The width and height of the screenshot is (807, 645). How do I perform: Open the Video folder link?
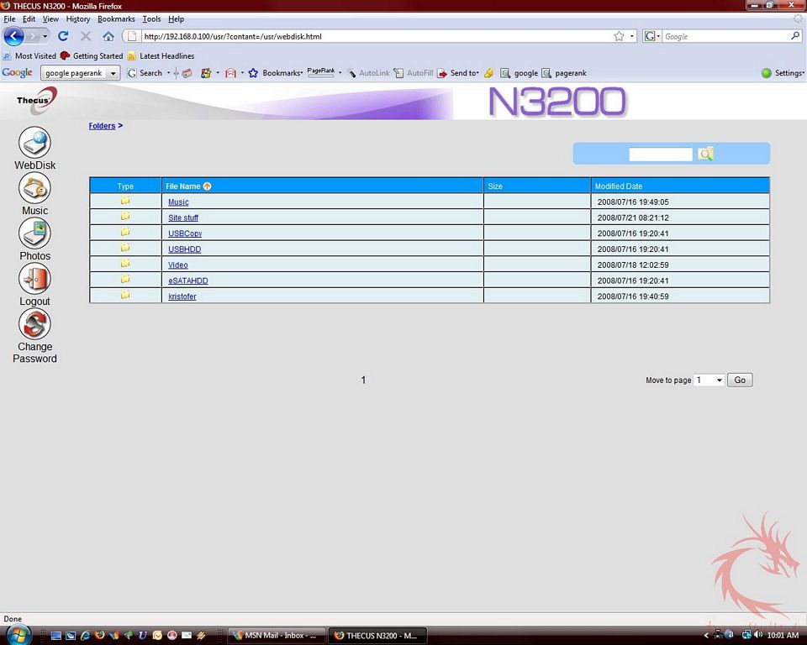[x=177, y=265]
